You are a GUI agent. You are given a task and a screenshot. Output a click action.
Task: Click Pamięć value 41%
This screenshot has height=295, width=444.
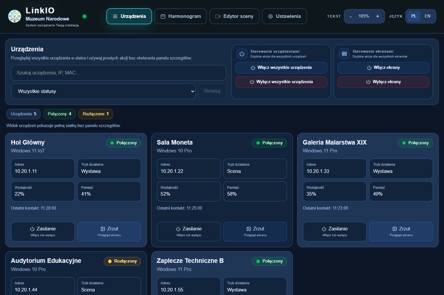click(86, 194)
